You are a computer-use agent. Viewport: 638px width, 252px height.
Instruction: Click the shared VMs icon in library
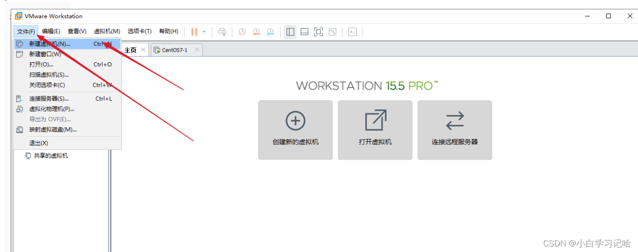(28, 155)
